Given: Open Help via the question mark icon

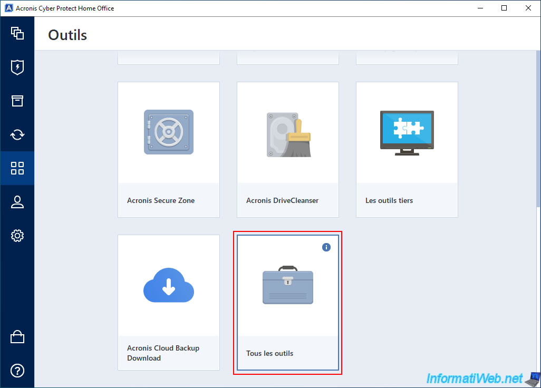Looking at the screenshot, I should 17,371.
